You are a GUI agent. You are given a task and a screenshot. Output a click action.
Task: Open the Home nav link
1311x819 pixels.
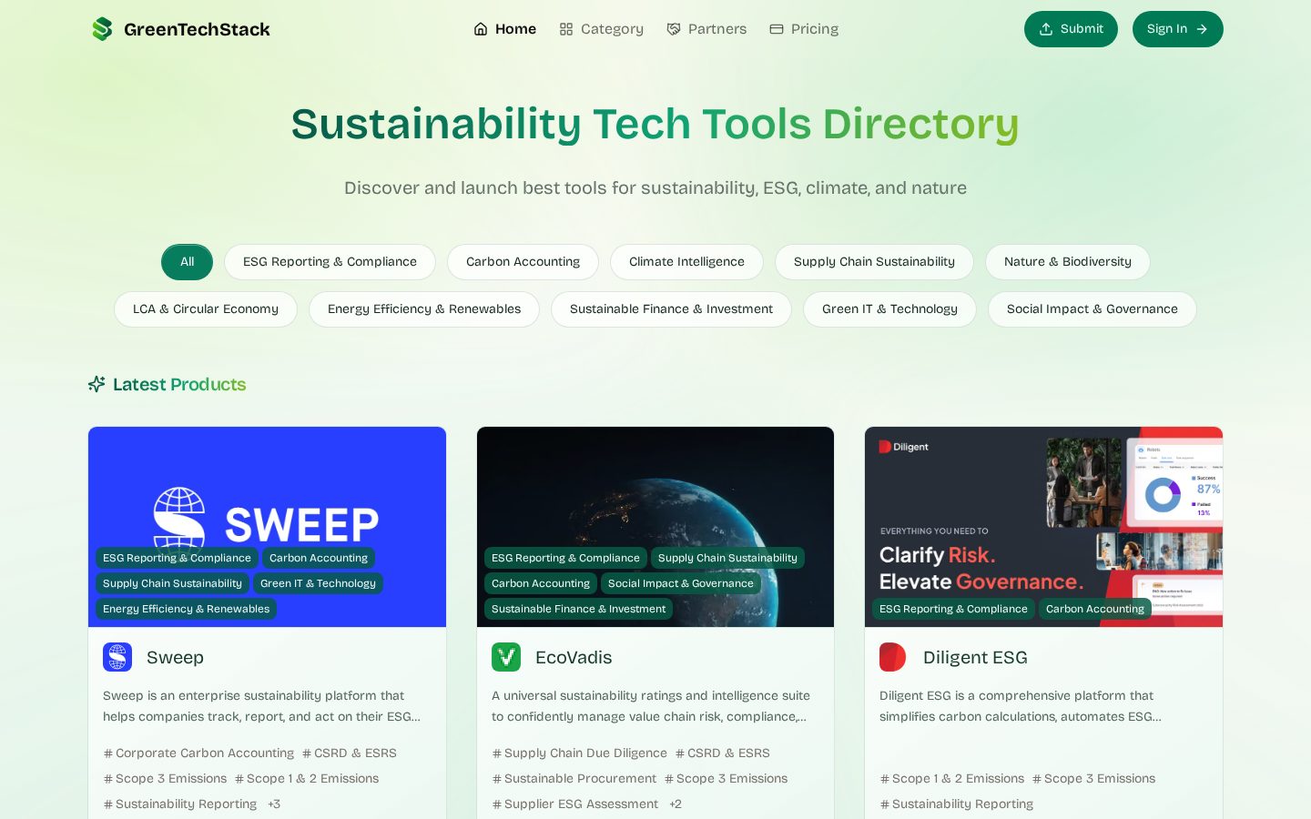click(504, 29)
